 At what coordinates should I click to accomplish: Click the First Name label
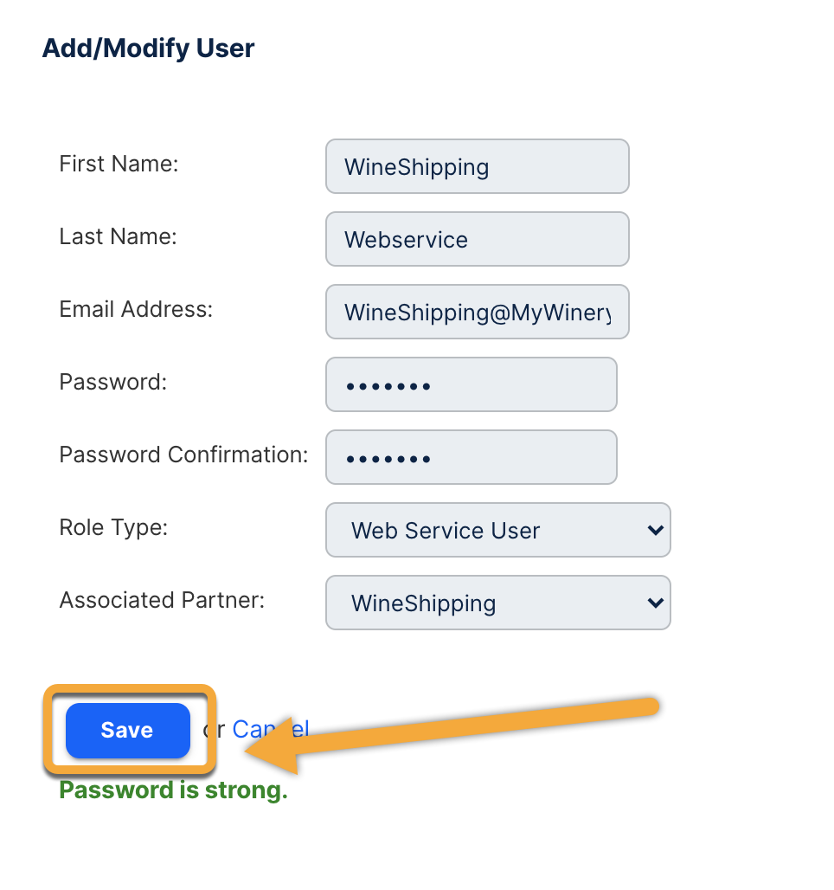119,164
